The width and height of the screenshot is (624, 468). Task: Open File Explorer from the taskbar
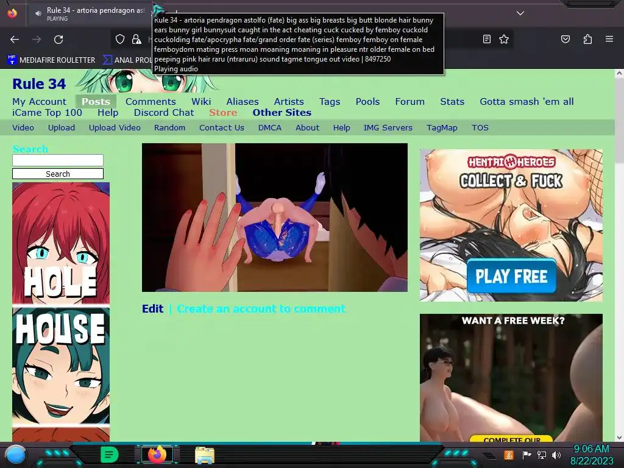pos(205,455)
